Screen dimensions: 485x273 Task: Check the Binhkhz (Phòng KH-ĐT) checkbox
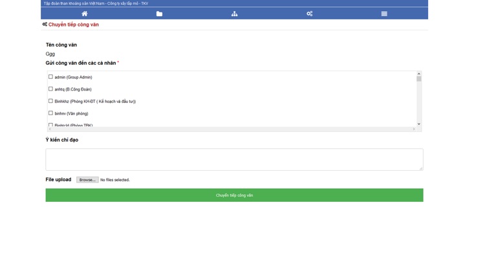50,101
